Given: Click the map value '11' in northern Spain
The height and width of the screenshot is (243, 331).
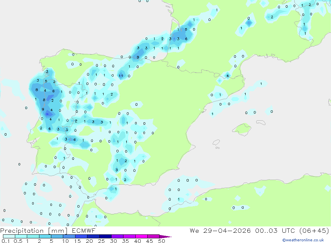Looking at the screenshot, I should click(121, 76).
